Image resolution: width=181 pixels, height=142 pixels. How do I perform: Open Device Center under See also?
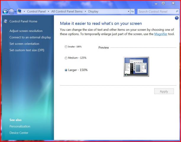(x=19, y=133)
